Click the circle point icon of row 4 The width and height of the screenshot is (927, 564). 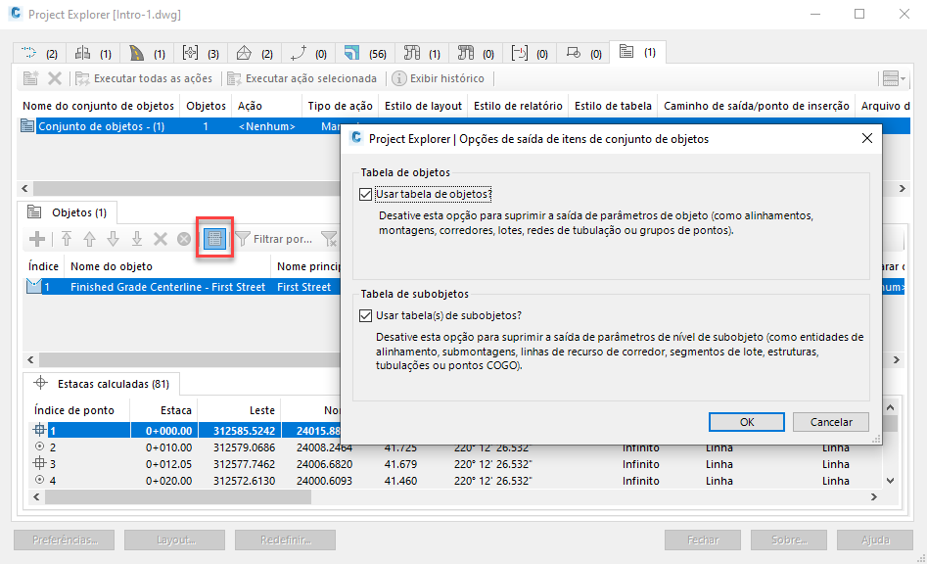point(39,480)
